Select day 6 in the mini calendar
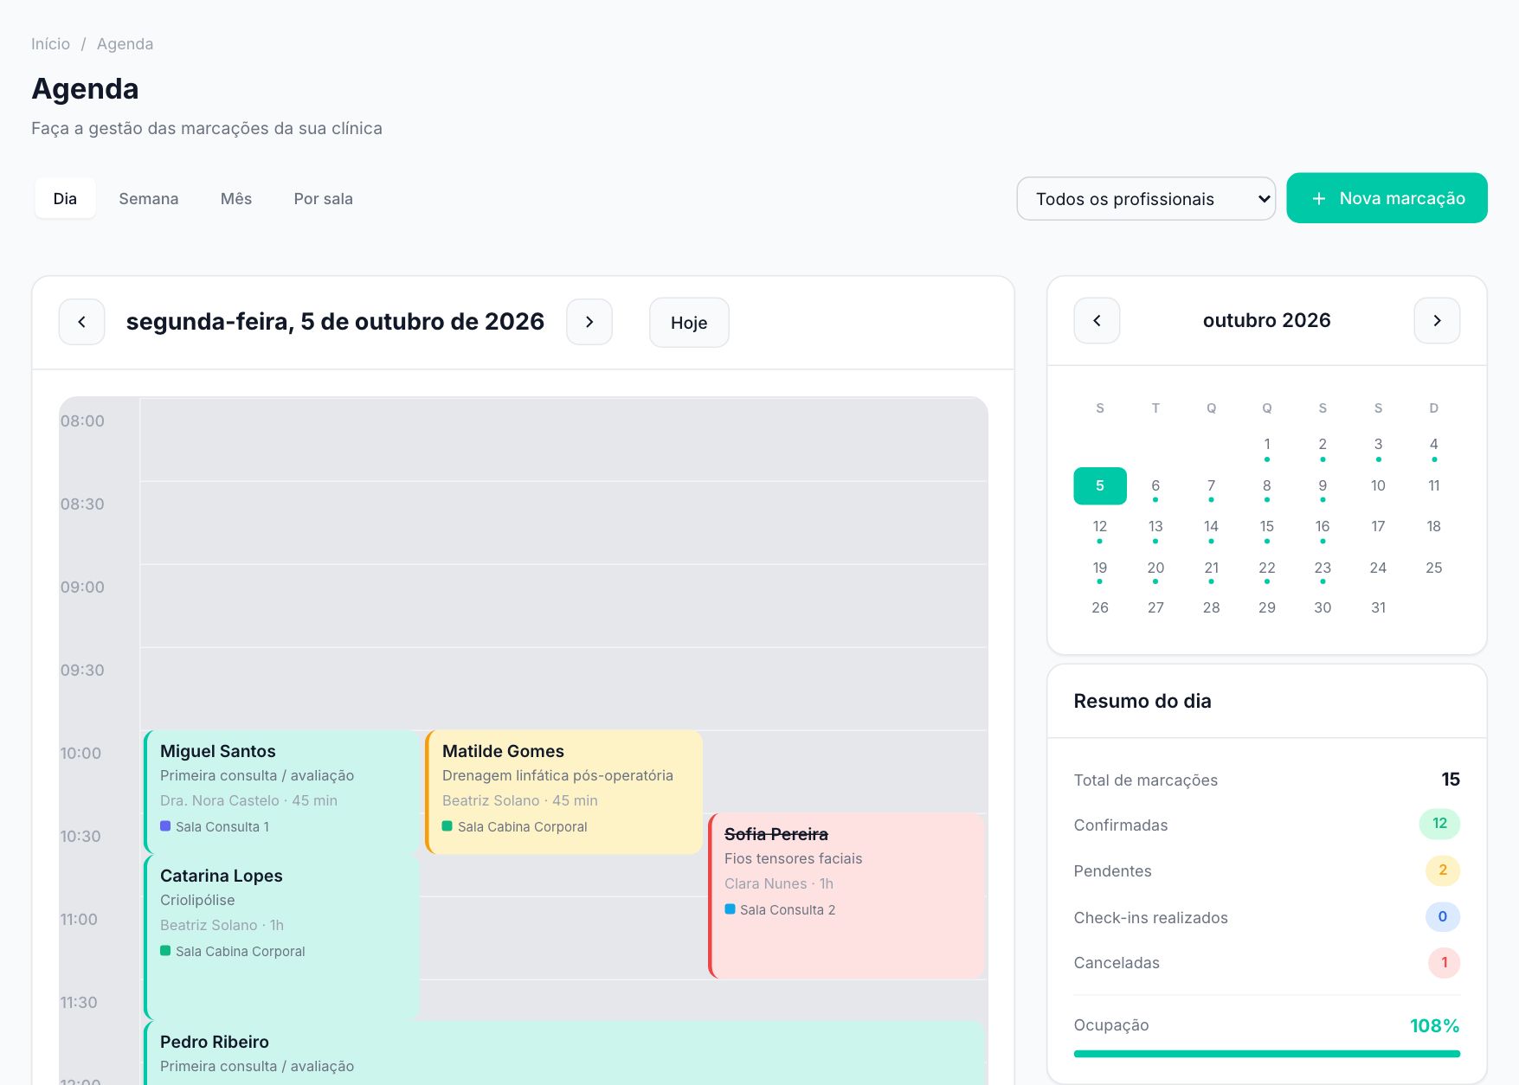This screenshot has width=1519, height=1085. click(x=1155, y=485)
